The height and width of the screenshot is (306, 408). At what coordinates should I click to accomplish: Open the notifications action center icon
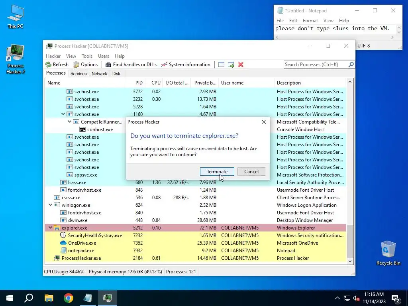[x=396, y=298]
